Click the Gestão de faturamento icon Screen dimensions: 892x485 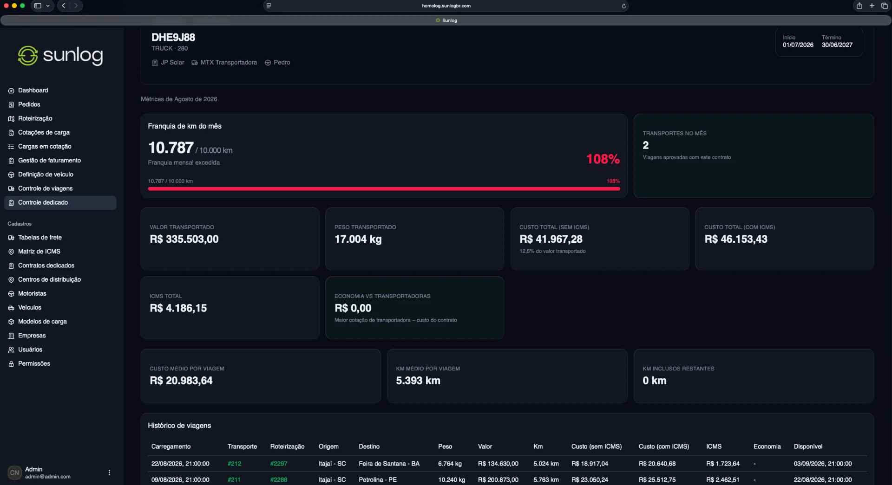[x=11, y=161]
